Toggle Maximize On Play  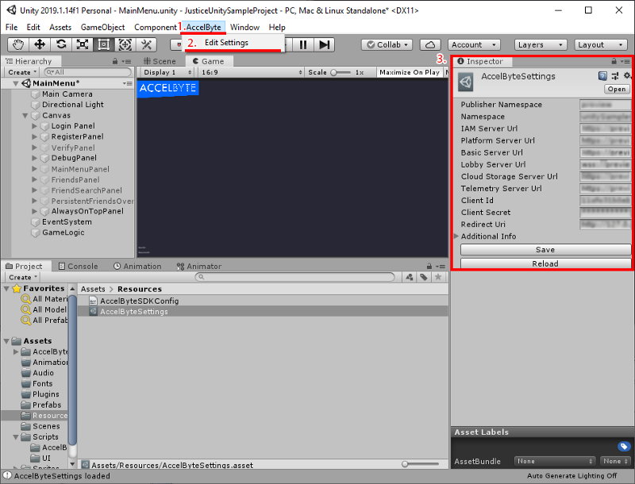point(409,72)
